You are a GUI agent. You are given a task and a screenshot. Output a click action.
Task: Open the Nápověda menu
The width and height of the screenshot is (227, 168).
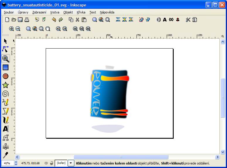(x=107, y=12)
